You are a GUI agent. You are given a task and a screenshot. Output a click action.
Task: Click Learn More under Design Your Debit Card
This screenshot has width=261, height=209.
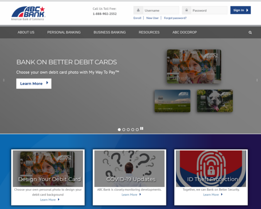pos(49,200)
